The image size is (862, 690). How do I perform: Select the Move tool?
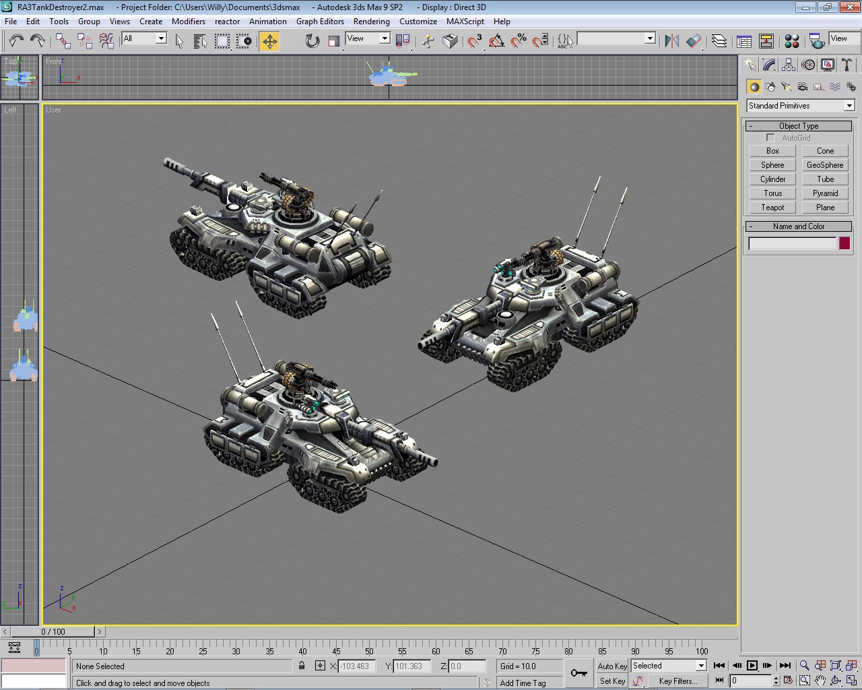[x=269, y=41]
